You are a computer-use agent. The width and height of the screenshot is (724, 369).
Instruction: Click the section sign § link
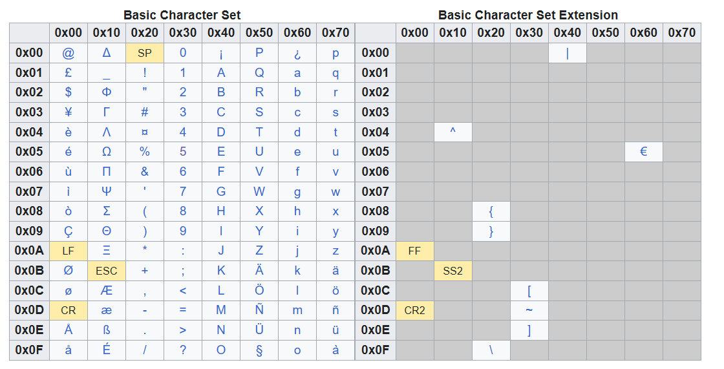[x=259, y=350]
